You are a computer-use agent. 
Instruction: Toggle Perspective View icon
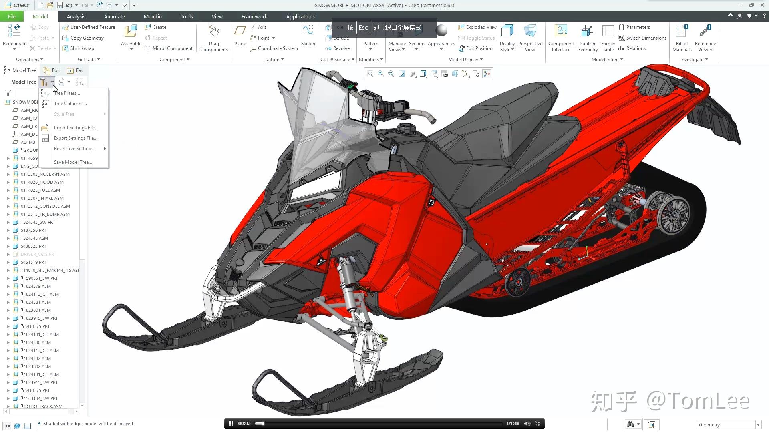coord(530,31)
